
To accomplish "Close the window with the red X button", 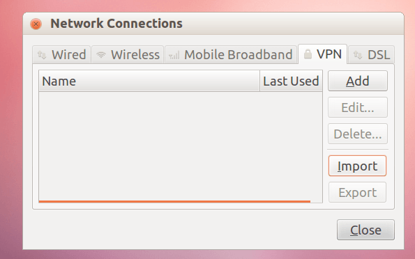I will tap(36, 24).
